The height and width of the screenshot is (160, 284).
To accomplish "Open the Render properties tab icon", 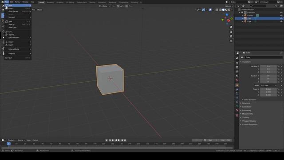I will (237, 63).
